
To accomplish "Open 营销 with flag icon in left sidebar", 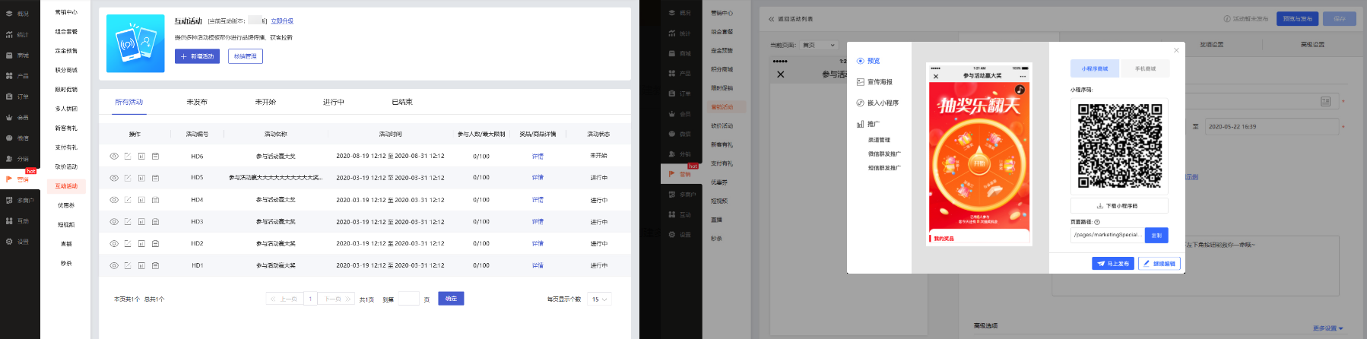I will click(18, 179).
